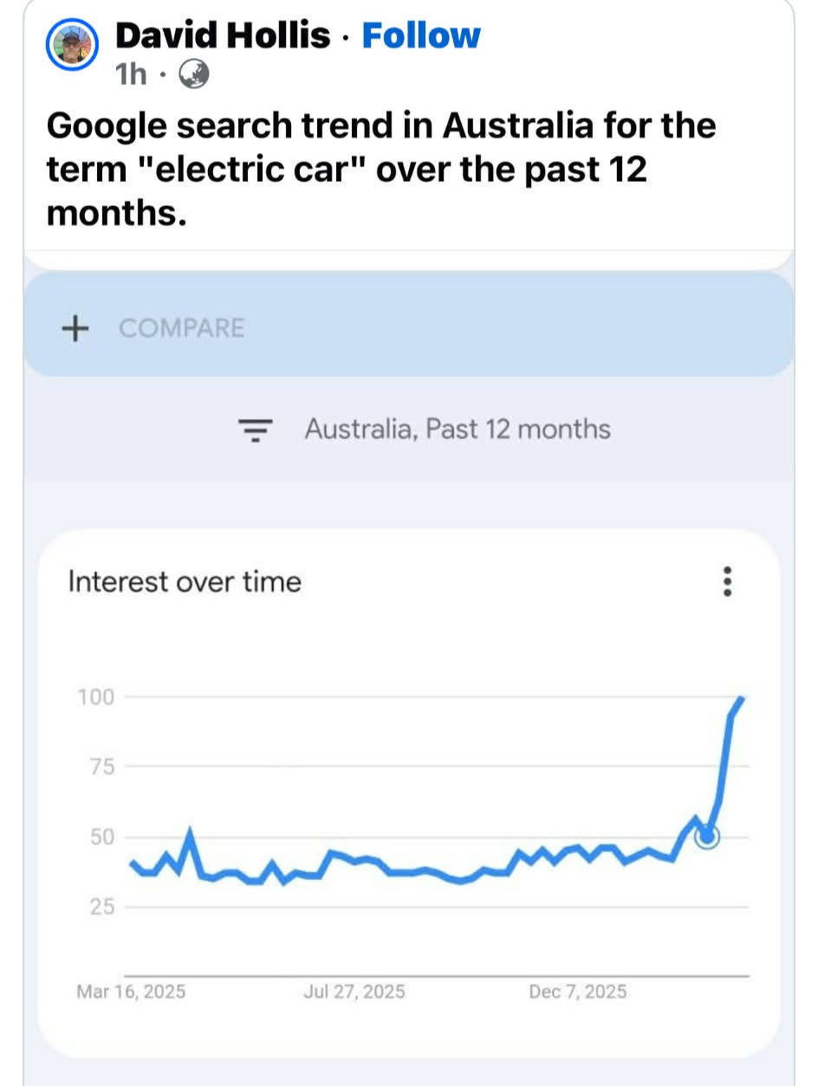This screenshot has width=818, height=1086.
Task: Click the 1h post timestamp
Action: click(x=131, y=77)
